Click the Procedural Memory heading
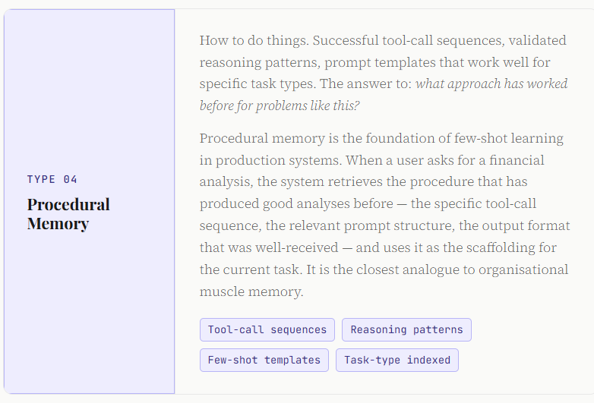 point(68,214)
